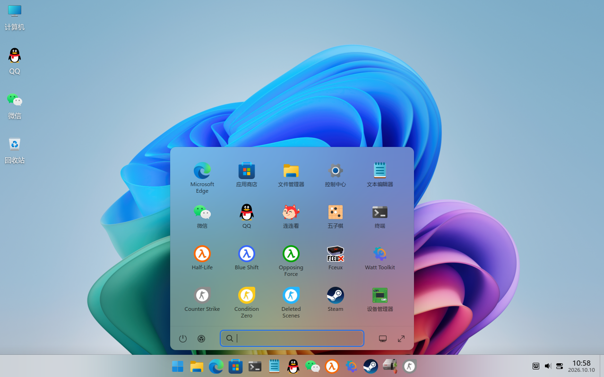This screenshot has height=377, width=604.
Task: Open Counter Strike in the start menu
Action: [202, 299]
